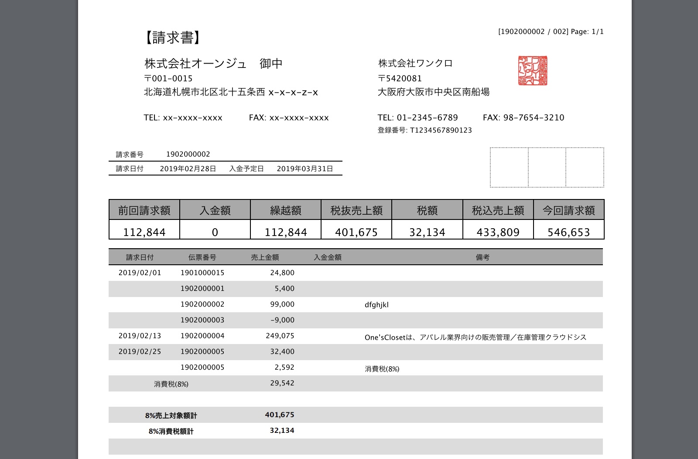Select the 今回請求額 amount 546,653
This screenshot has width=698, height=459.
pos(569,232)
